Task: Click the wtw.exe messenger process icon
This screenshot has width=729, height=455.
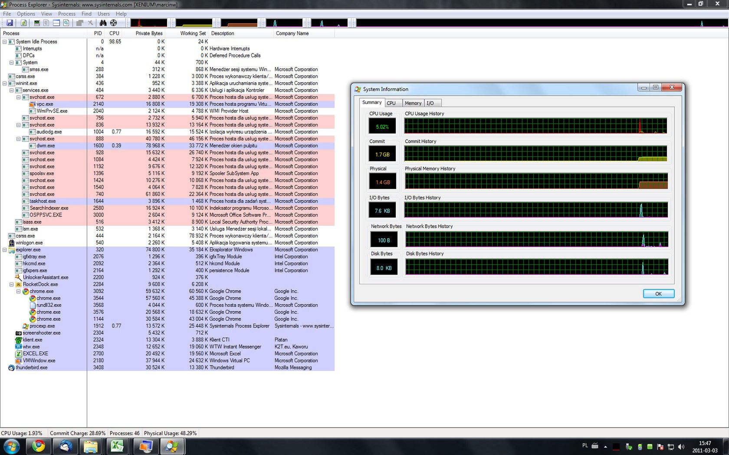Action: click(19, 347)
